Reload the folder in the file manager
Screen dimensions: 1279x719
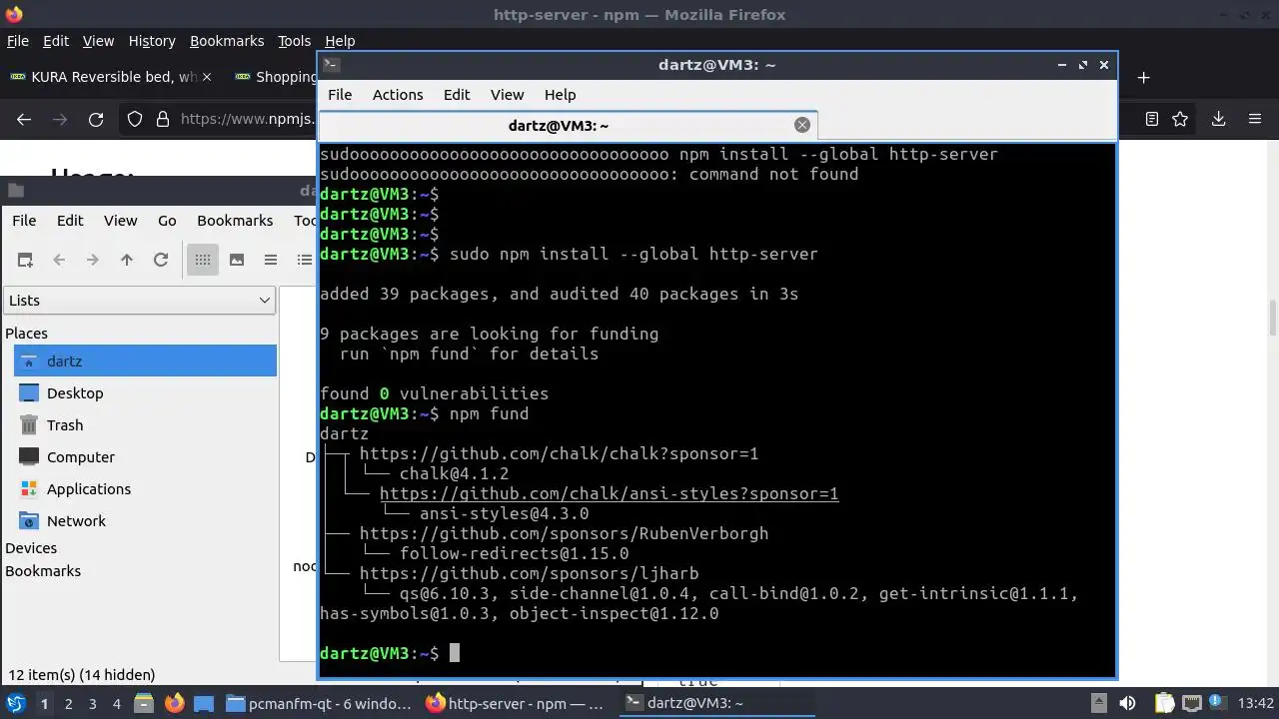click(161, 260)
